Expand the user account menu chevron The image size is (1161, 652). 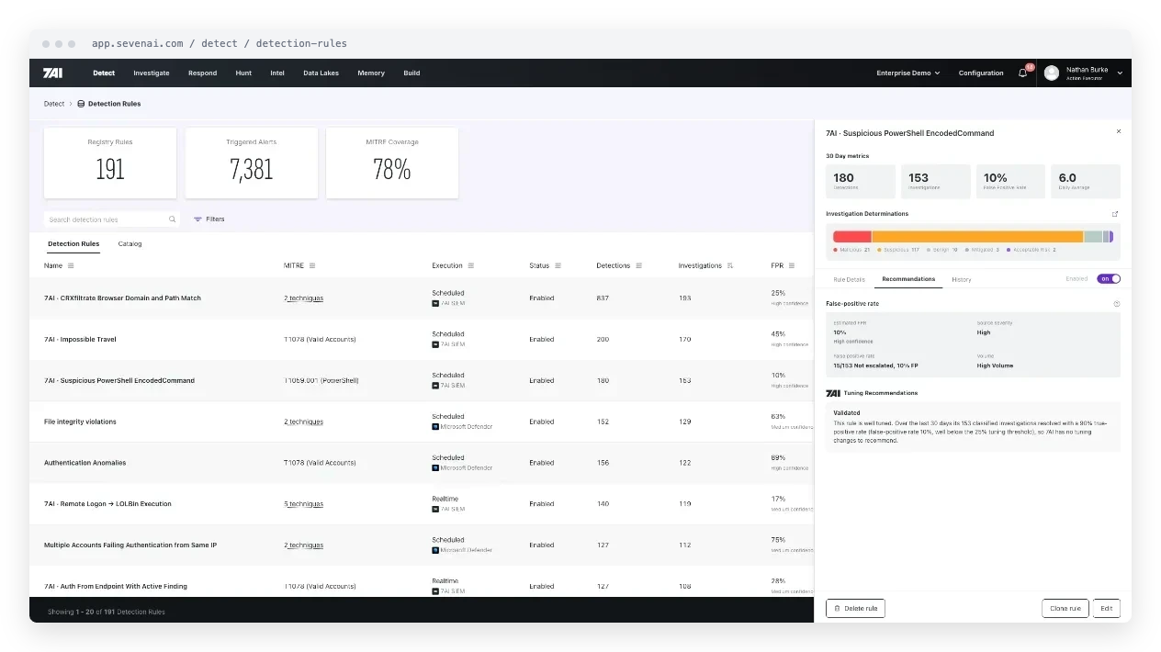pyautogui.click(x=1120, y=73)
